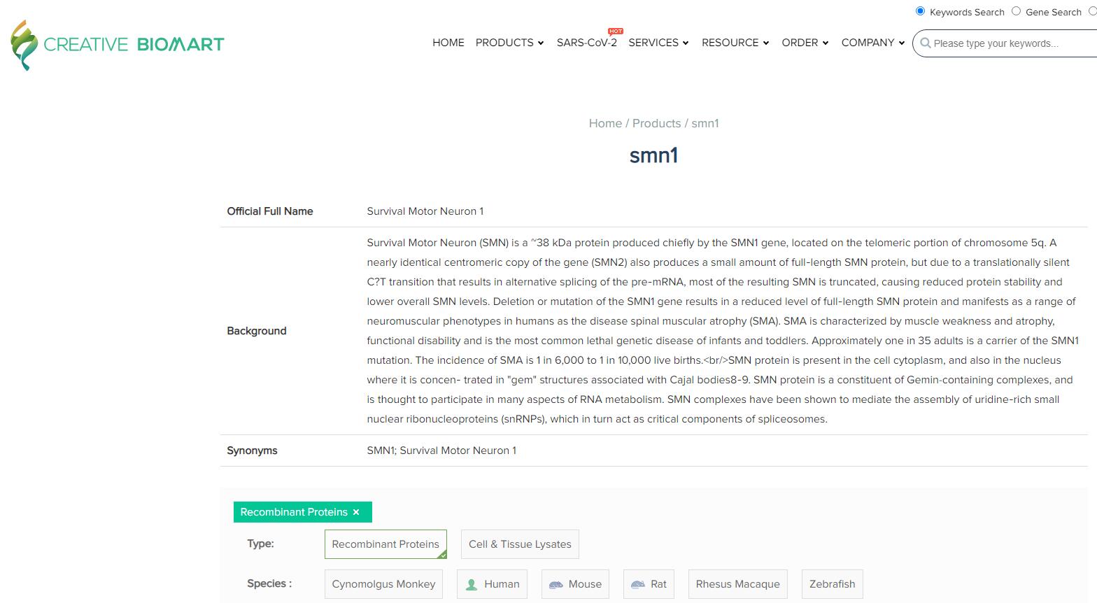
Task: Toggle the Recombinant Proteins type filter
Action: pos(385,544)
